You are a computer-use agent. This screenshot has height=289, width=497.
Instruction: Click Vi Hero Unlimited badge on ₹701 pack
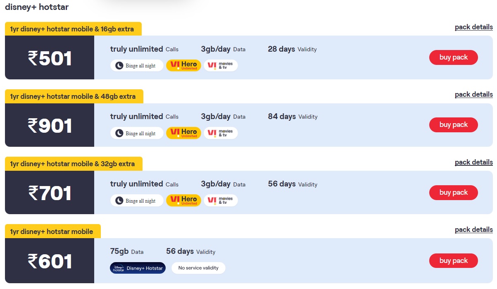pos(183,201)
